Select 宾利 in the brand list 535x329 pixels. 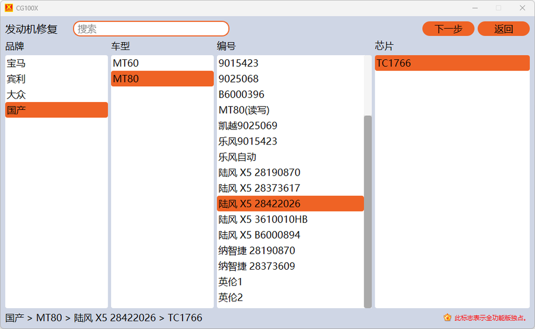click(x=56, y=79)
